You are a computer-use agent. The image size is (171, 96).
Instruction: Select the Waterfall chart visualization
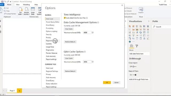pos(130,32)
